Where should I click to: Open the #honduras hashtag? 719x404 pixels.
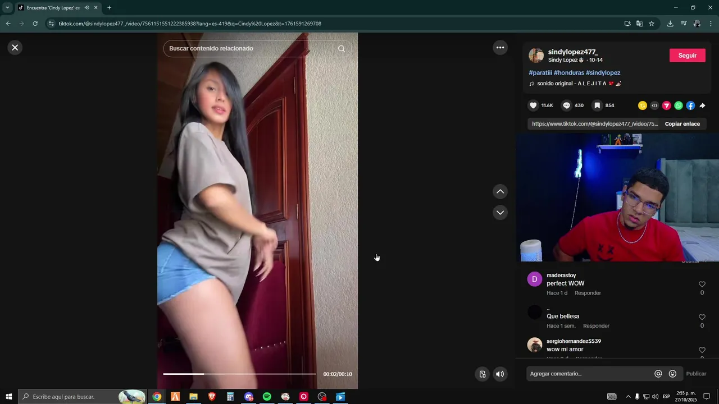(x=568, y=73)
